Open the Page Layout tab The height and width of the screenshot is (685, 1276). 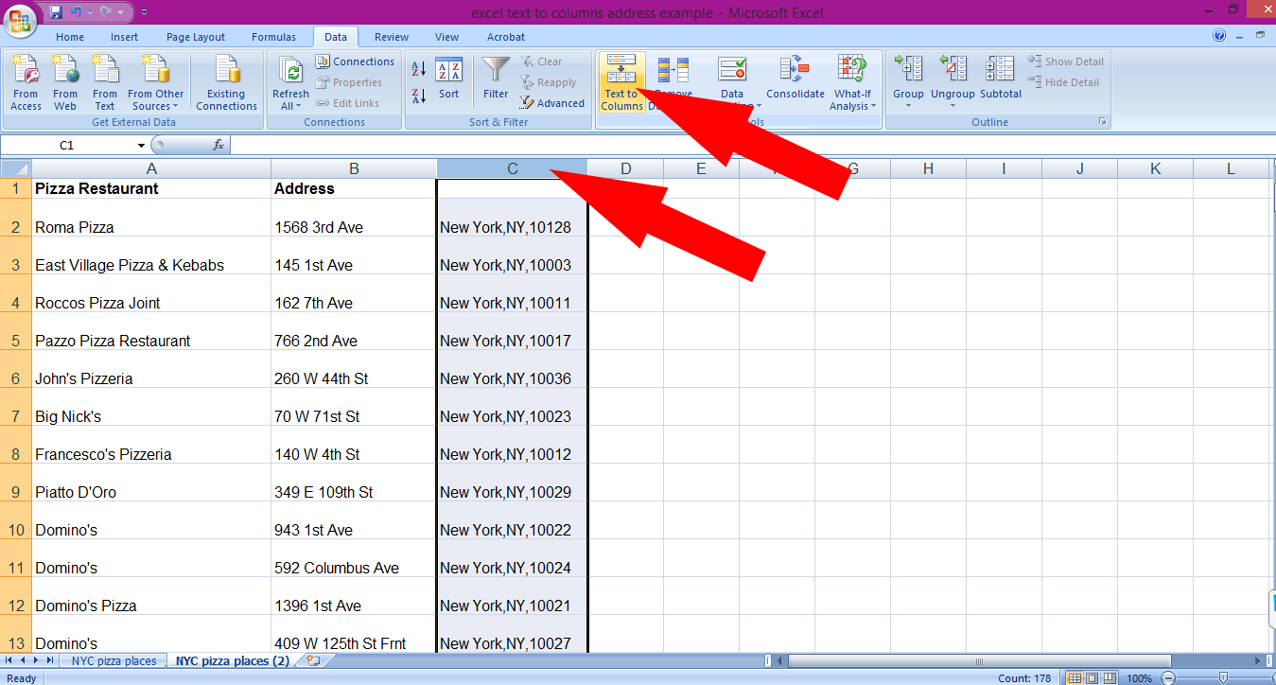[x=196, y=37]
